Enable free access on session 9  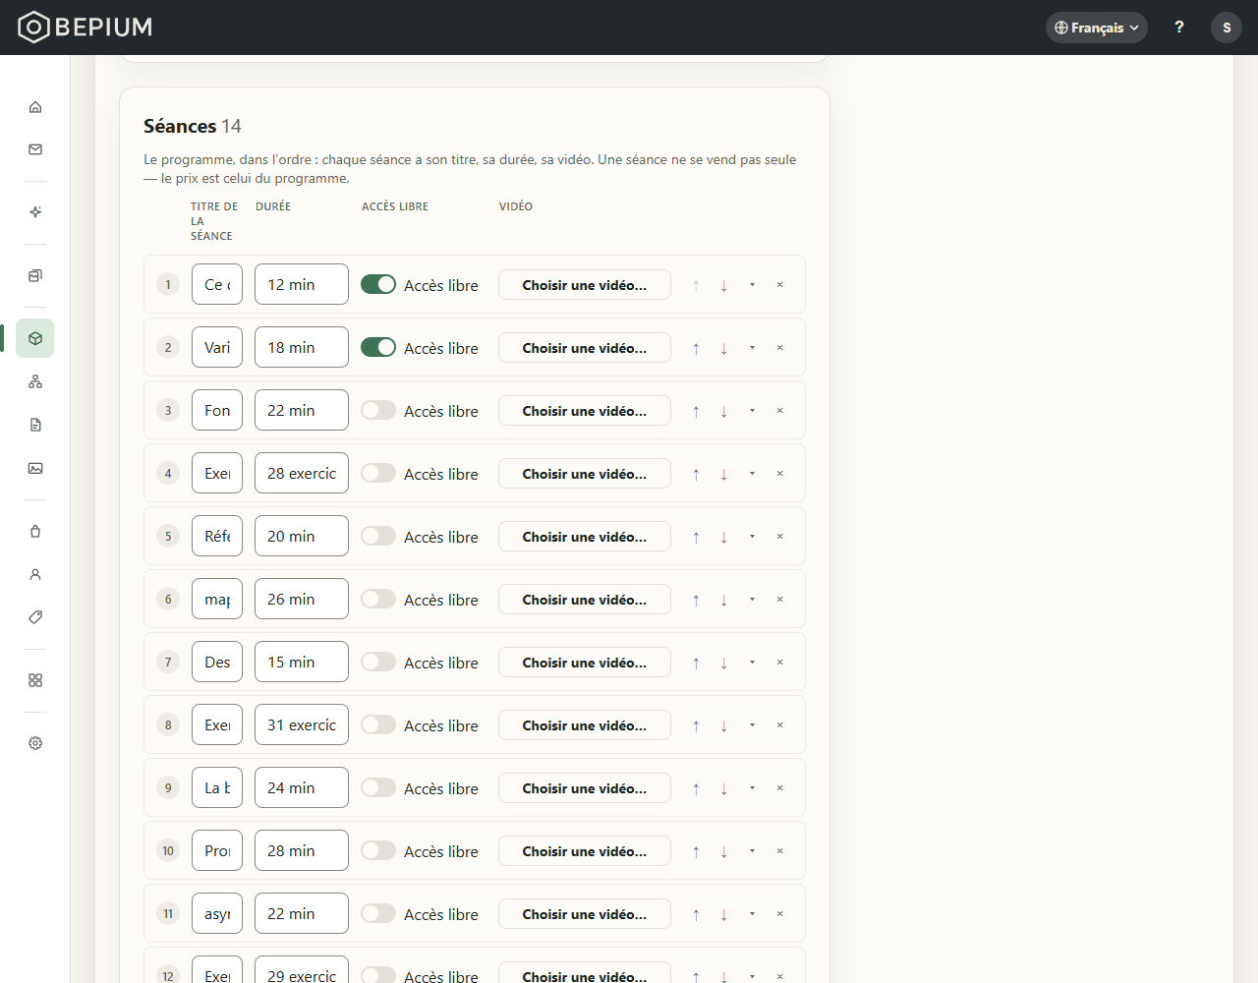tap(378, 787)
